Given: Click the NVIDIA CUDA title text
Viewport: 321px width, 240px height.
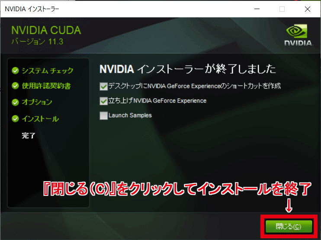Looking at the screenshot, I should coord(46,30).
